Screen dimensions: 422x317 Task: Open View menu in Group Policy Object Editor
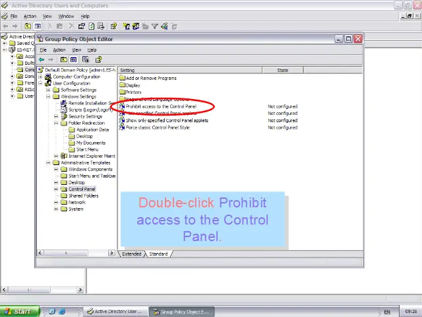point(76,50)
